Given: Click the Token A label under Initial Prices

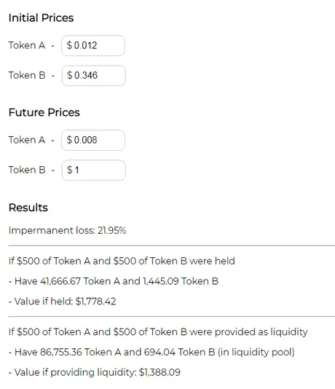Looking at the screenshot, I should [27, 45].
